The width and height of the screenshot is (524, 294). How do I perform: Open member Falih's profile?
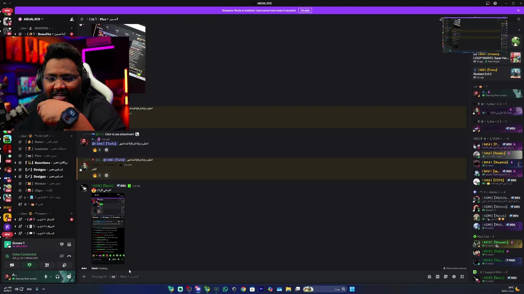497,252
